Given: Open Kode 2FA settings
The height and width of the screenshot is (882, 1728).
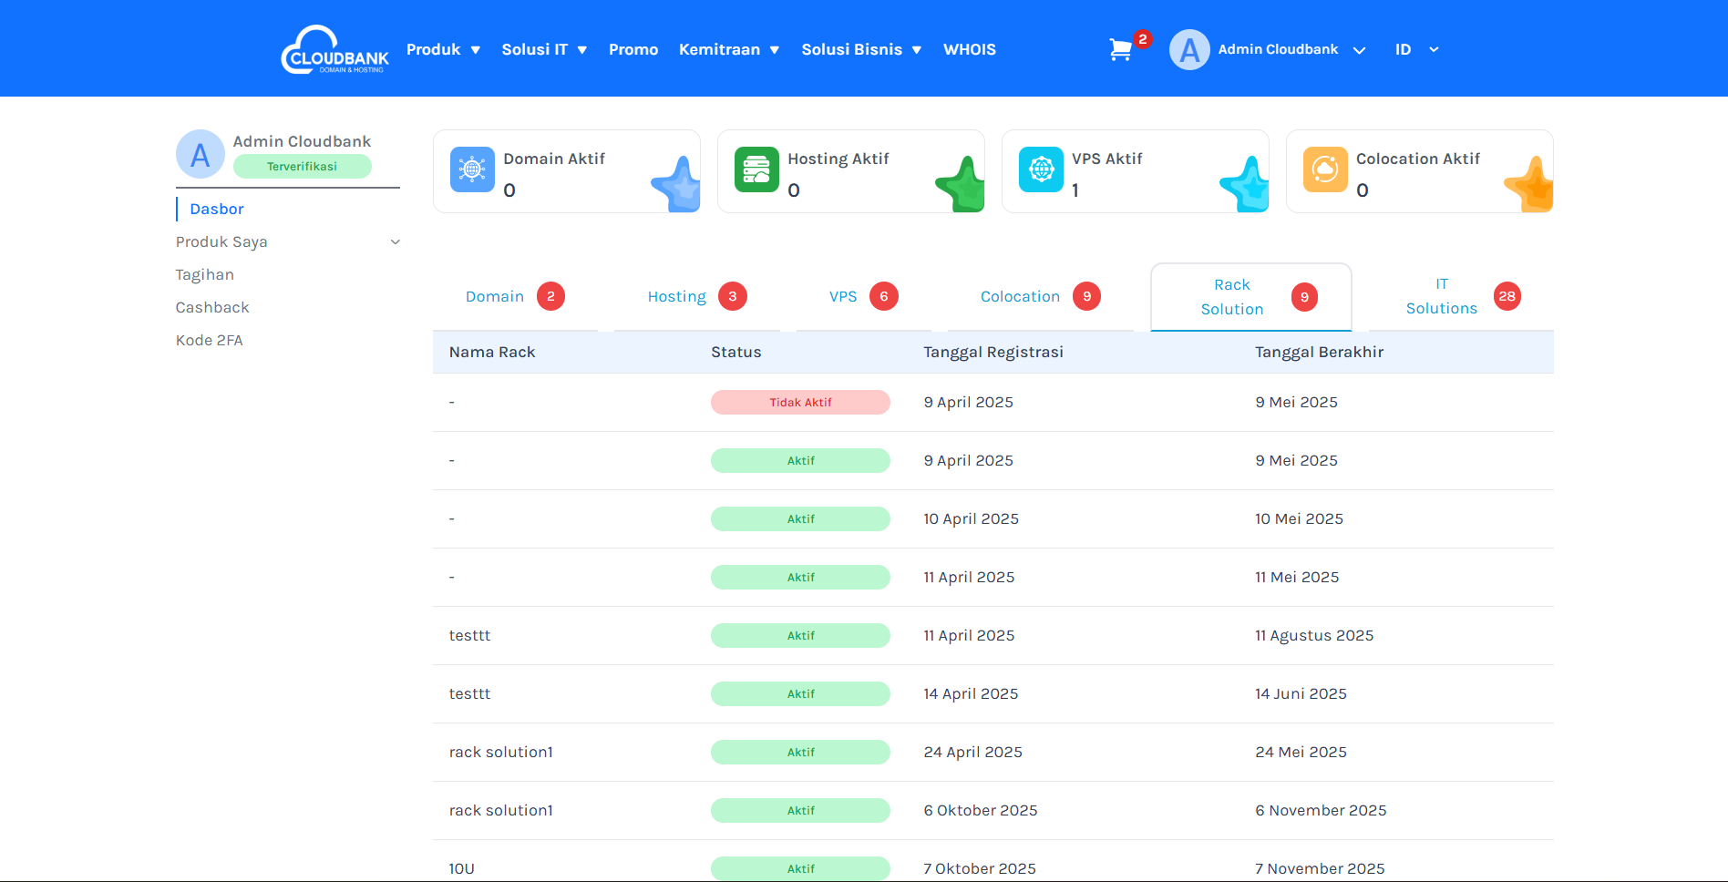Looking at the screenshot, I should coord(210,341).
